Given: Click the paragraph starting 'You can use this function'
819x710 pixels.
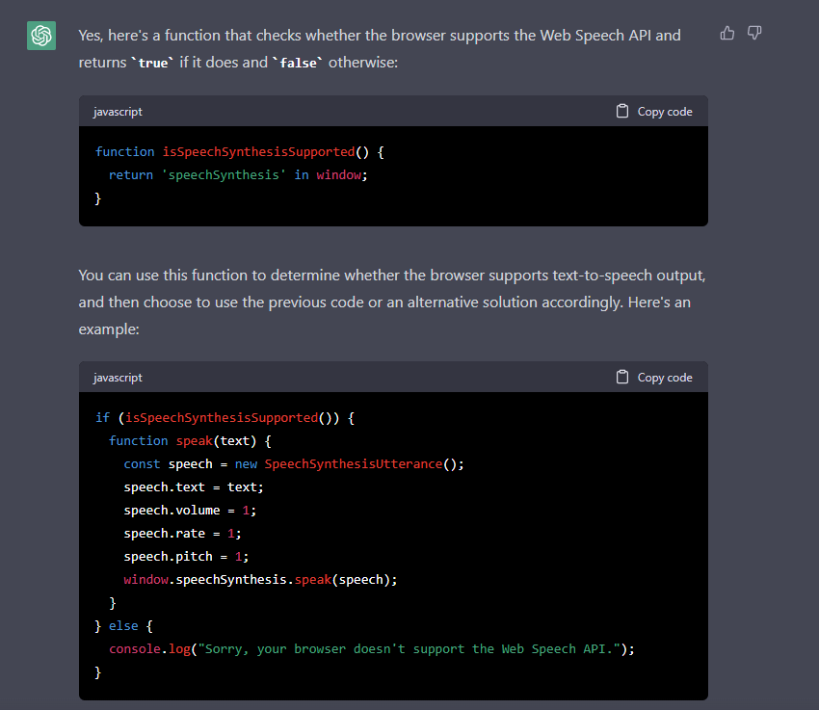Looking at the screenshot, I should (392, 302).
